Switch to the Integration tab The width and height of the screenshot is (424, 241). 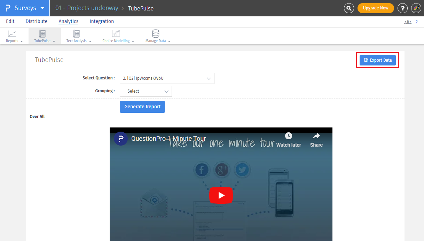(x=102, y=21)
